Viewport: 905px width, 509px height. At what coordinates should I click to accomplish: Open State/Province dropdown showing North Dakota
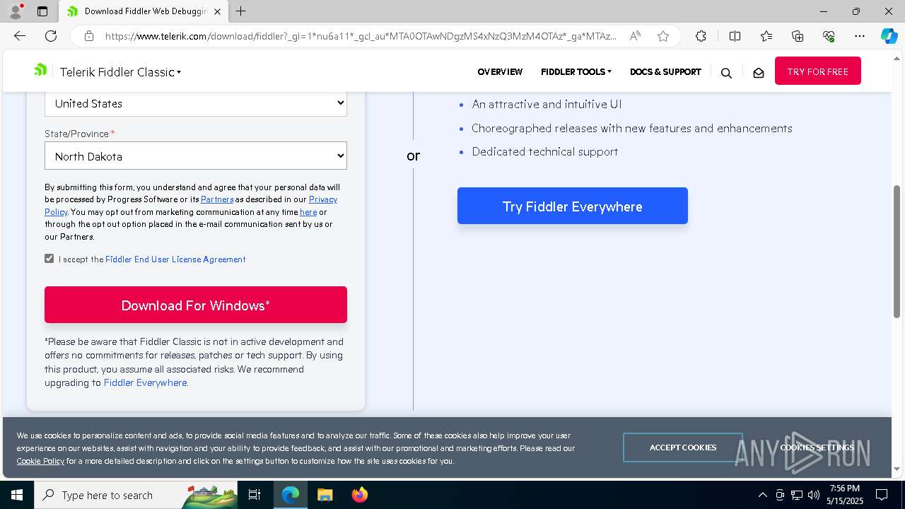[196, 156]
